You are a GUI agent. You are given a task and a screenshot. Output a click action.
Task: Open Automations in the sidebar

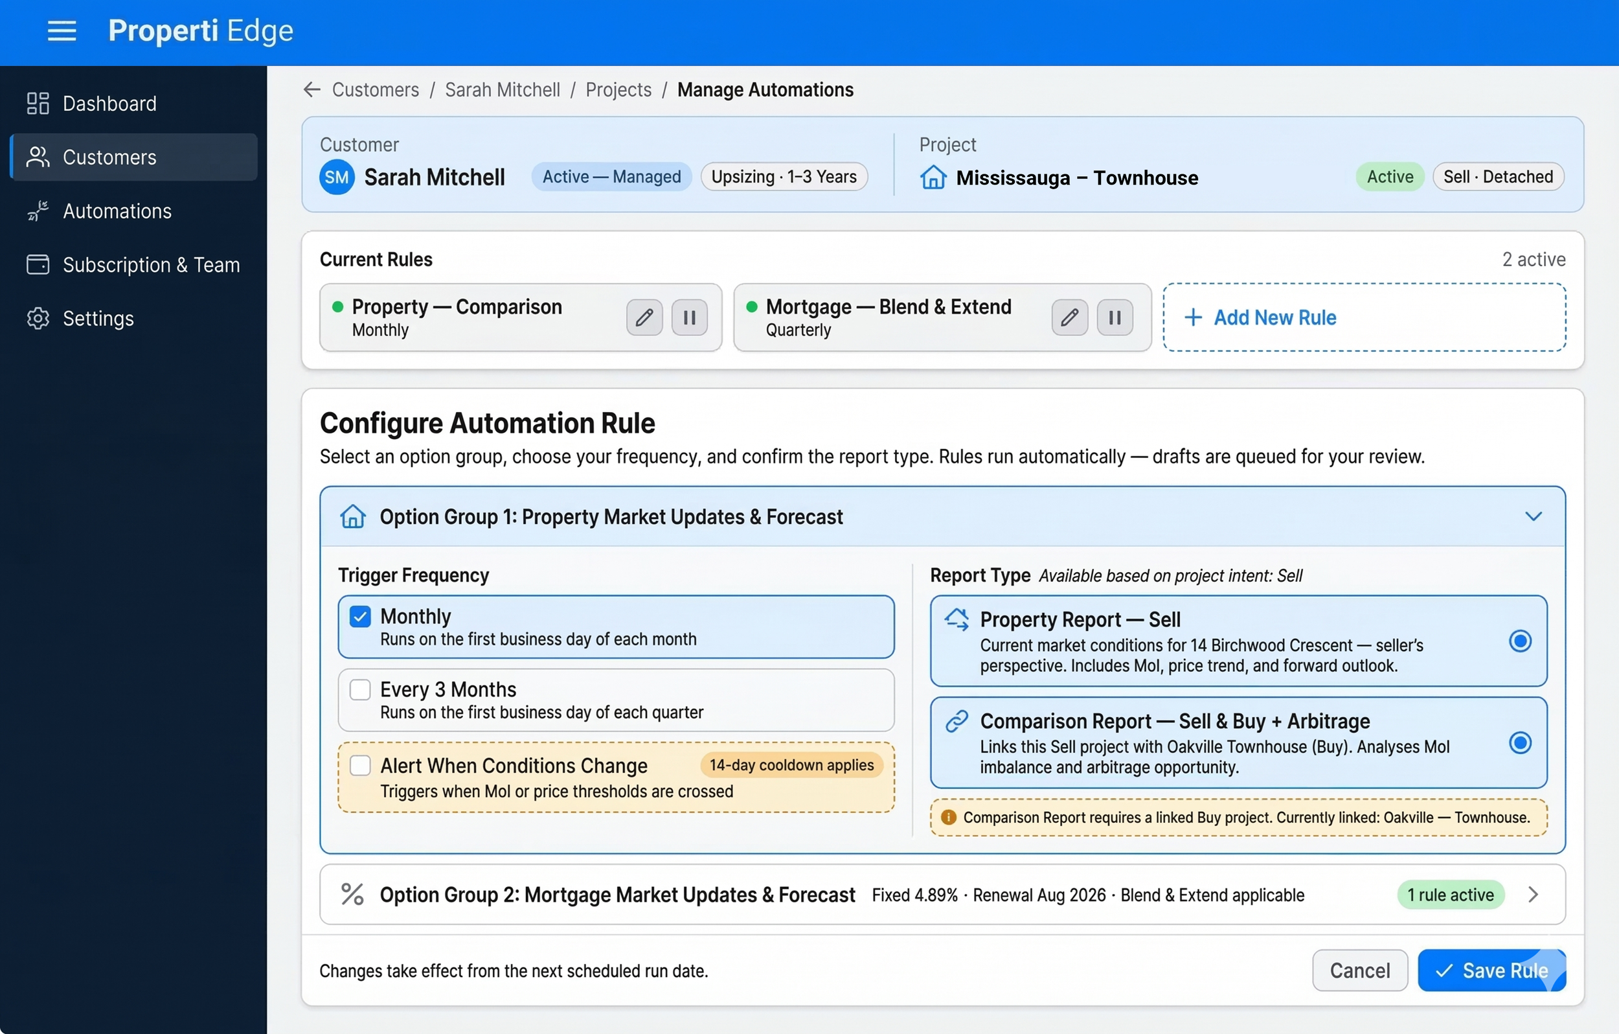coord(117,211)
